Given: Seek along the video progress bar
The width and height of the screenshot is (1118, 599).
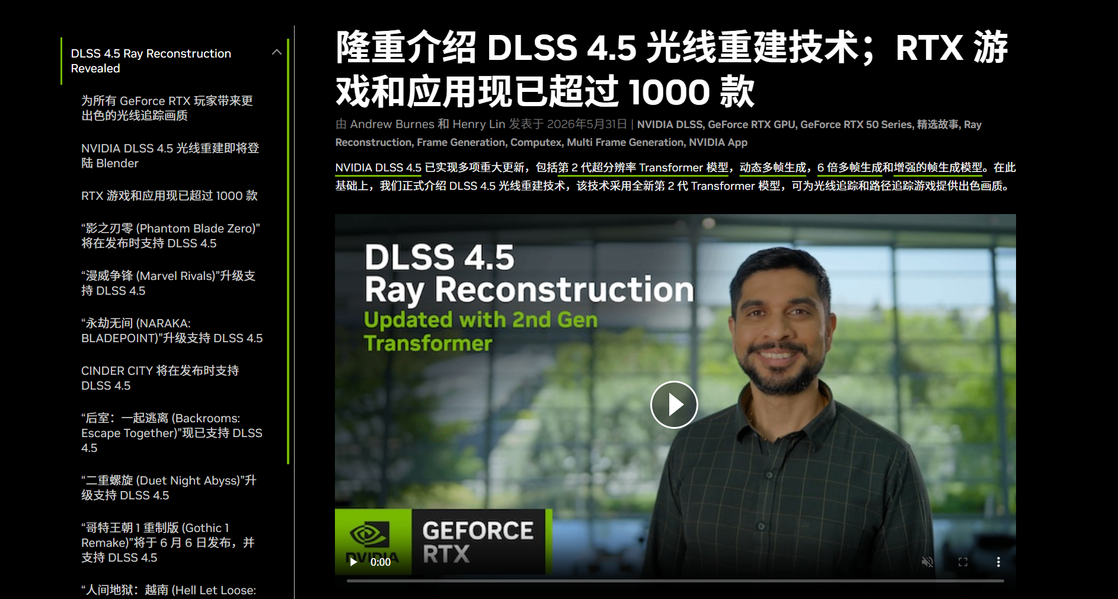Looking at the screenshot, I should (x=675, y=581).
